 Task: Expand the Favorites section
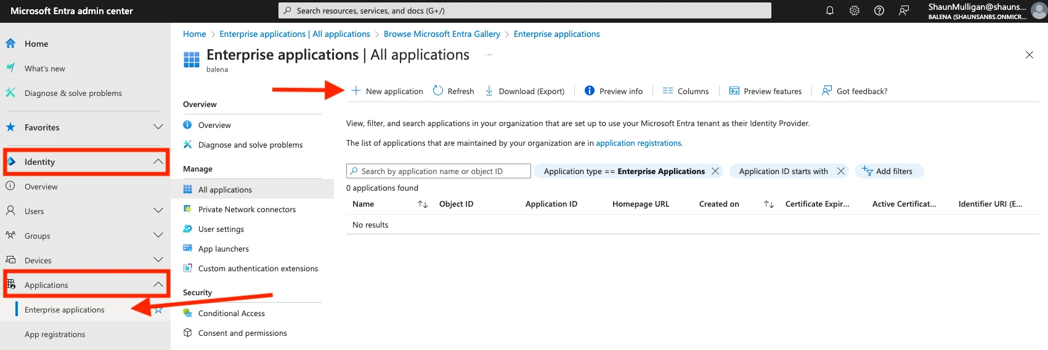point(158,127)
